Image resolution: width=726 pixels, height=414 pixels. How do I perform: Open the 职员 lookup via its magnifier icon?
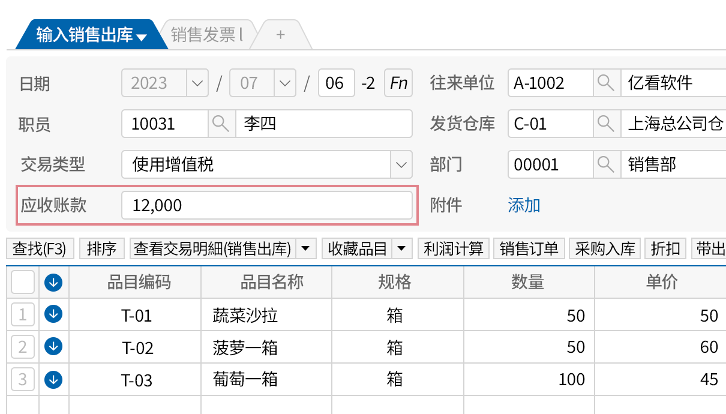point(221,124)
